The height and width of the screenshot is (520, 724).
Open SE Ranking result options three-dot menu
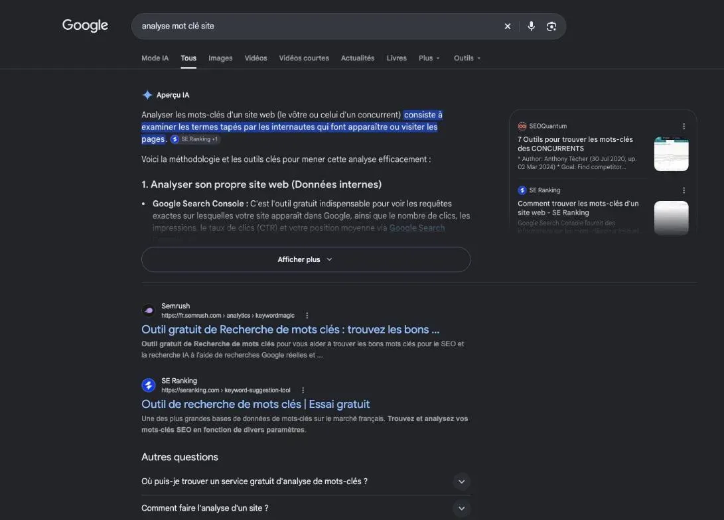click(x=303, y=391)
